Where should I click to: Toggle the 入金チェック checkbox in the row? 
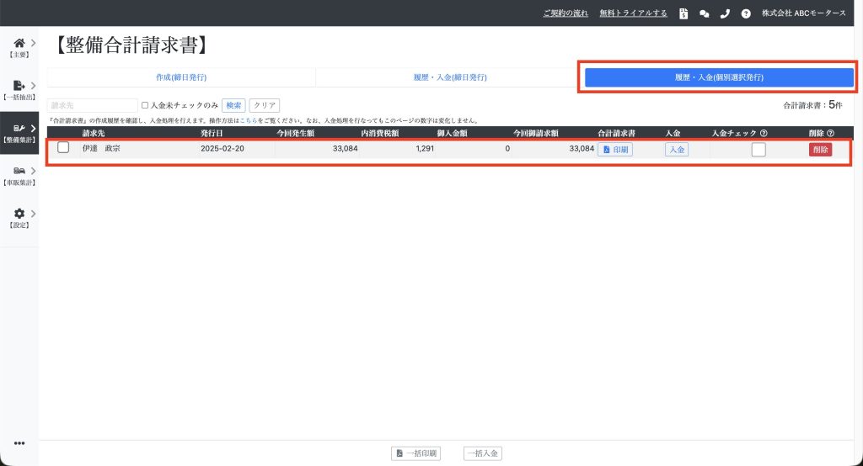pyautogui.click(x=758, y=150)
